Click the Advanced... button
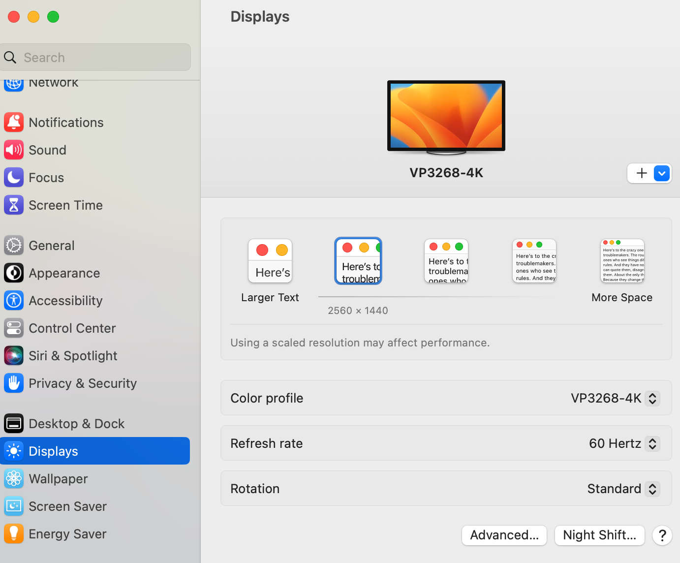680x563 pixels. pyautogui.click(x=504, y=535)
